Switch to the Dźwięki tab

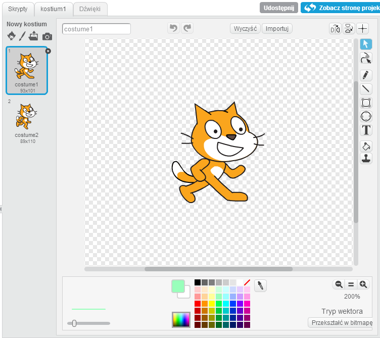(90, 9)
